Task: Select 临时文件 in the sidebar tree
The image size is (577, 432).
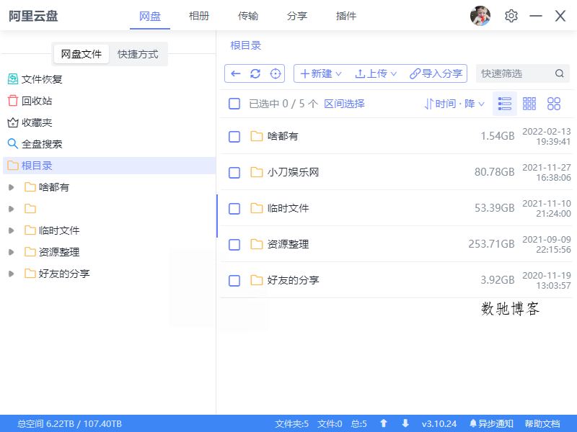Action: [x=59, y=230]
